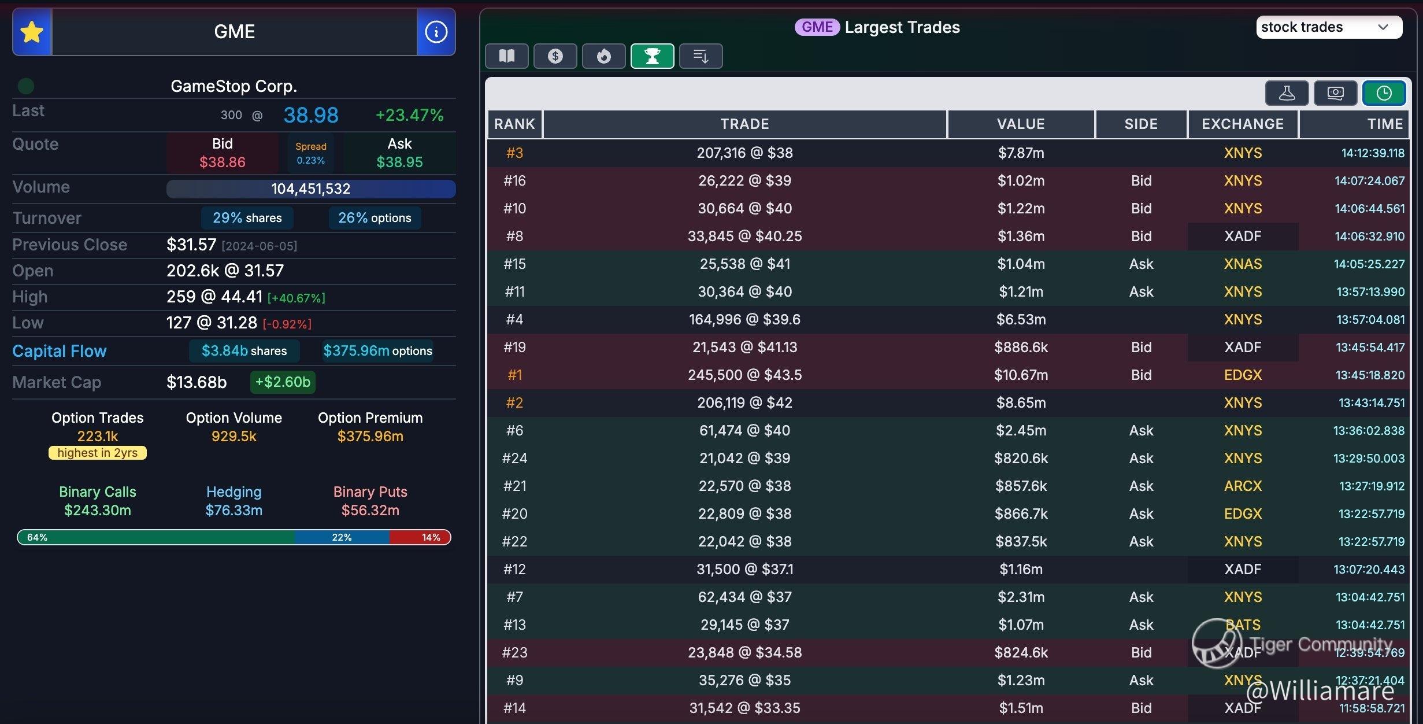Click the RANK column header
1423x724 pixels.
tap(514, 124)
